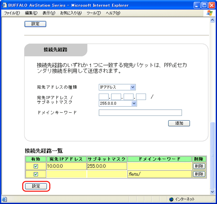Open the ヘルプ(H) menu
The width and height of the screenshot is (217, 204).
113,13
